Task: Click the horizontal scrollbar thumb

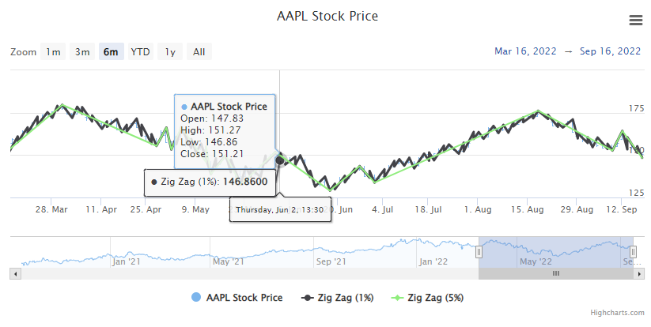Action: (555, 273)
